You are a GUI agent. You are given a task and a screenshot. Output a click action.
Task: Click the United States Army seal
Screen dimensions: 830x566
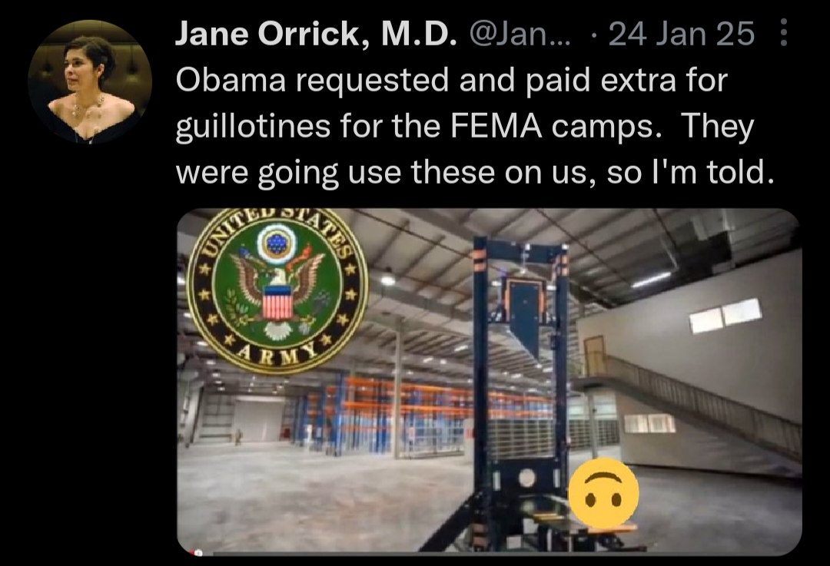click(277, 290)
